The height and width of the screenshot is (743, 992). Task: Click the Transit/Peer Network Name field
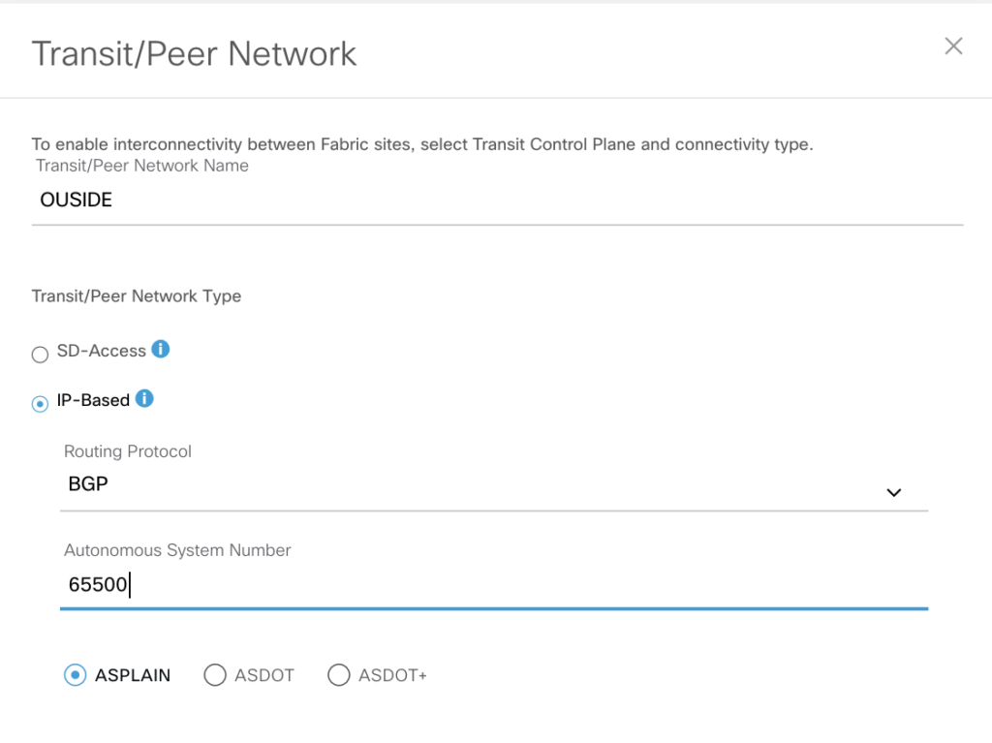(496, 201)
